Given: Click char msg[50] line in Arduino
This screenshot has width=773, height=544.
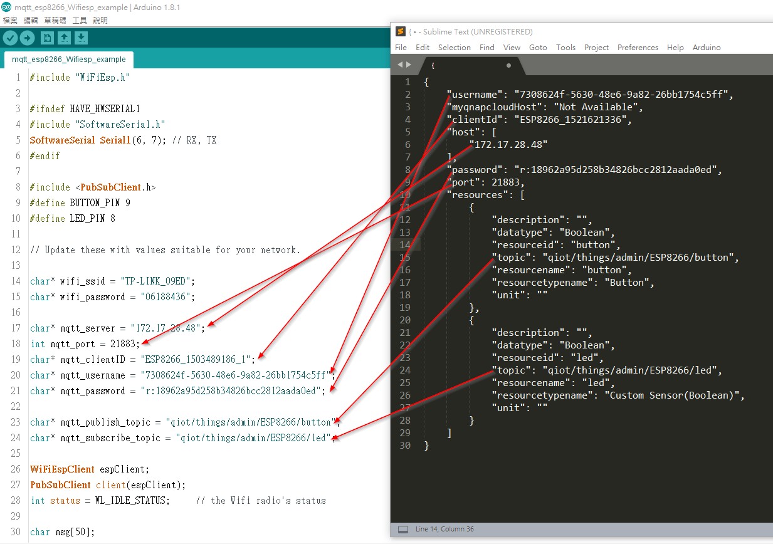Looking at the screenshot, I should pyautogui.click(x=62, y=532).
